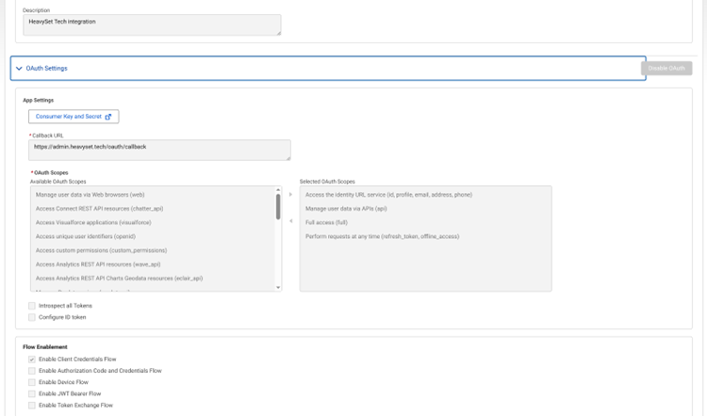Select Access Visualforce applications scope
707x416 pixels.
pos(93,222)
